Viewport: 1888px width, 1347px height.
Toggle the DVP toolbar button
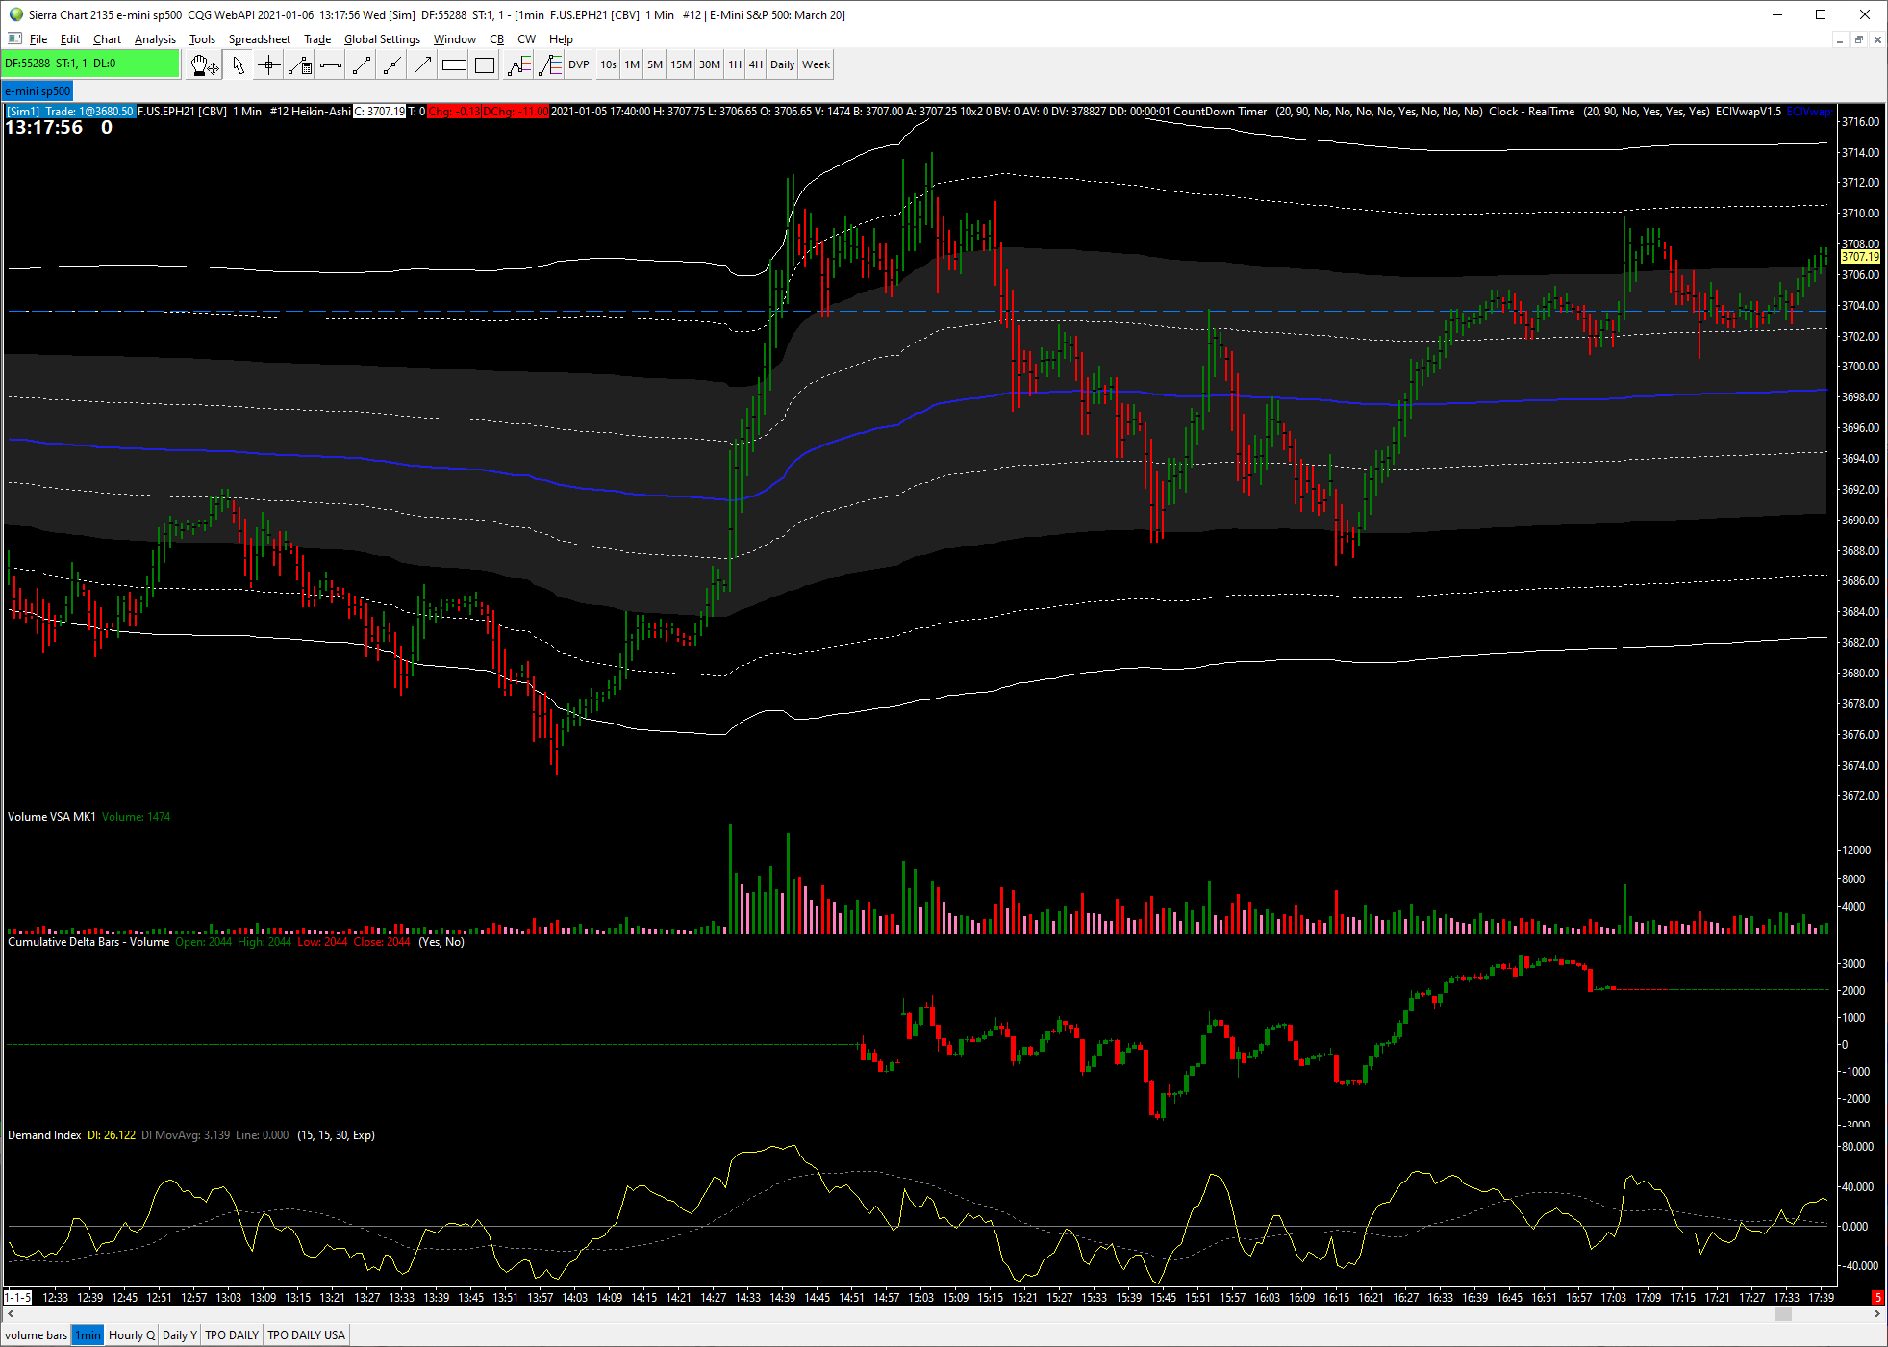pyautogui.click(x=578, y=65)
